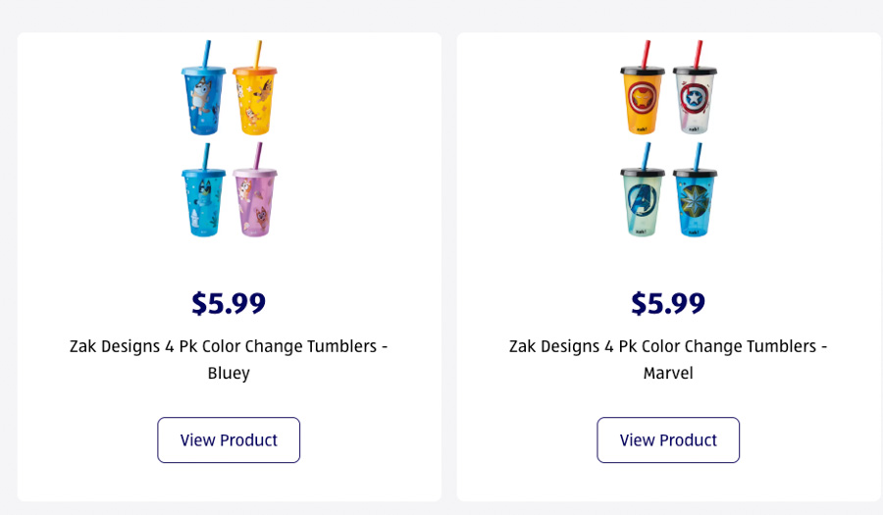
Task: Click the word "Marvel" in the product title
Action: 668,373
